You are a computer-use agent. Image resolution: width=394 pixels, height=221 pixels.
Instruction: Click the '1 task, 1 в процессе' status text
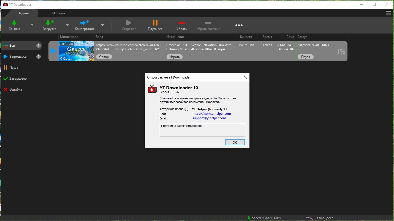click(x=319, y=218)
